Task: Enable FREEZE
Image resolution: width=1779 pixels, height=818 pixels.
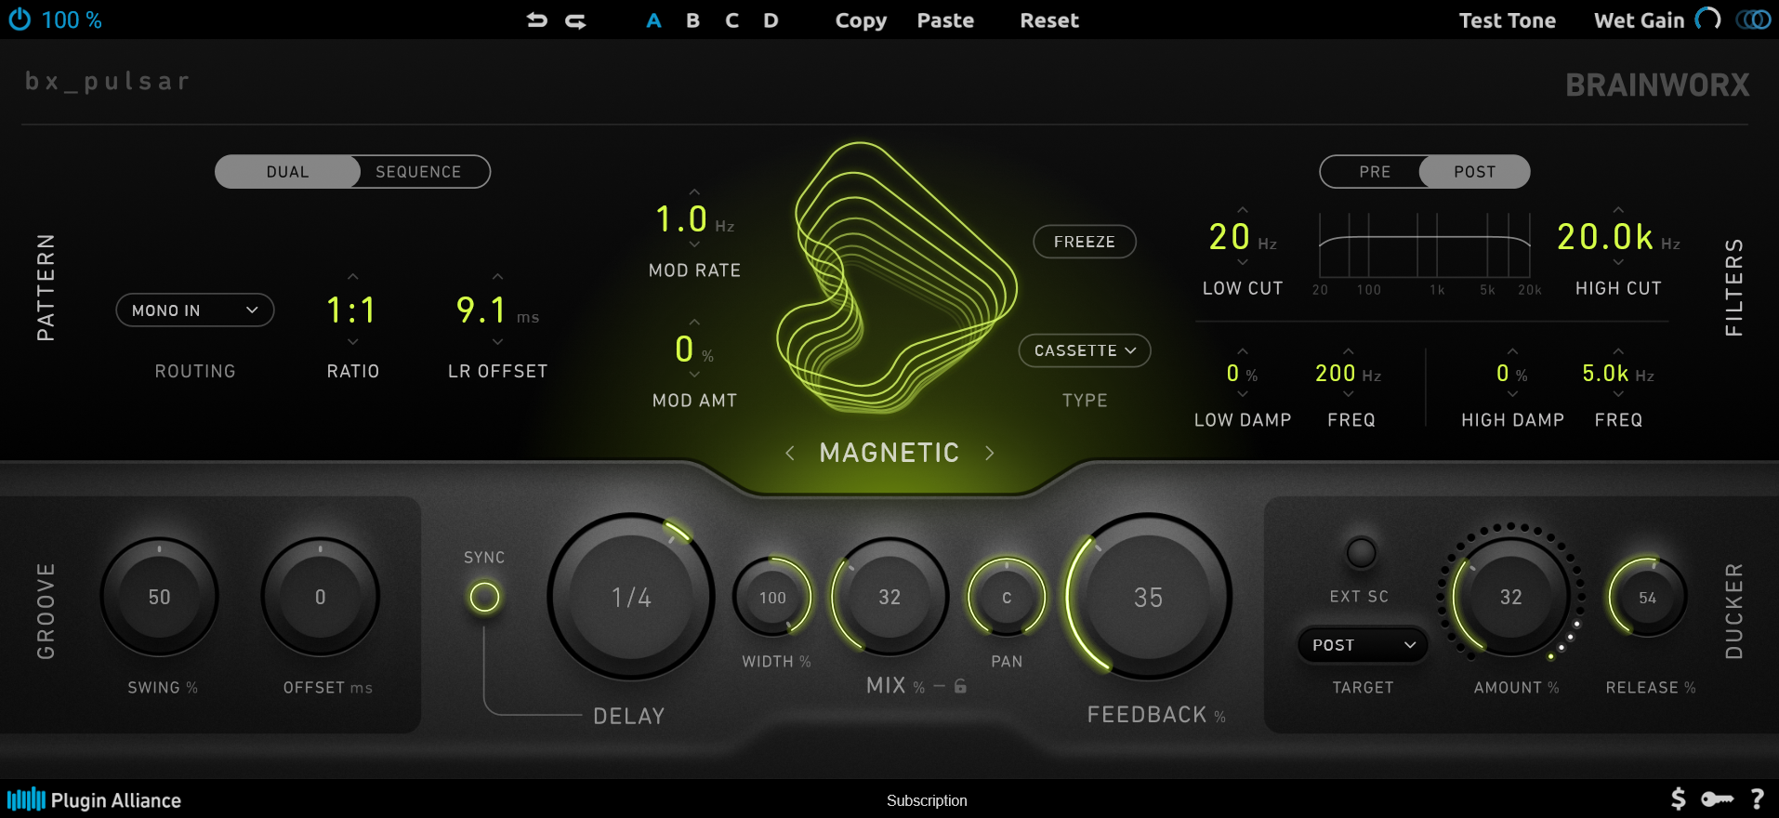Action: point(1085,242)
